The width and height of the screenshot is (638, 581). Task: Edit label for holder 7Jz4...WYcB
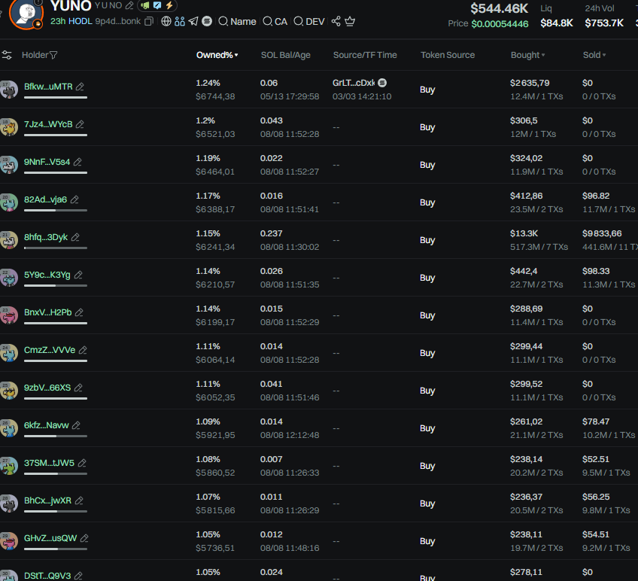[81, 124]
